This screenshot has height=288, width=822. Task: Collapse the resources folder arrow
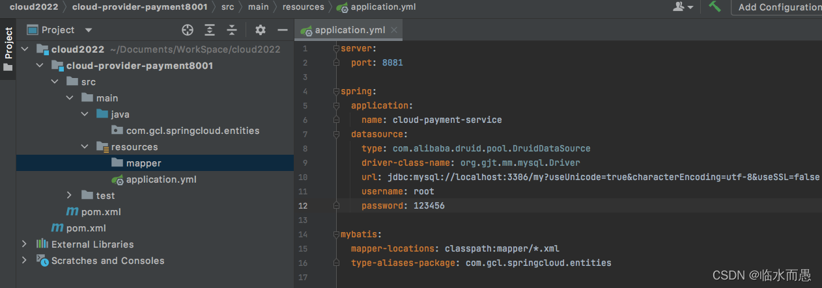pos(85,146)
